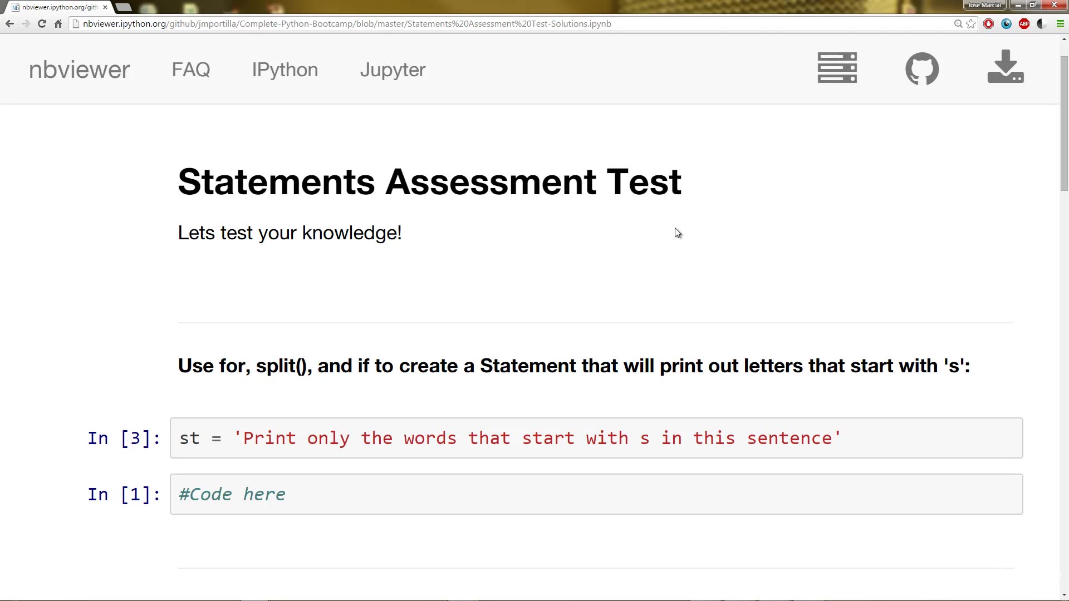This screenshot has width=1069, height=601.
Task: Toggle the bookmark star for this page
Action: [972, 24]
